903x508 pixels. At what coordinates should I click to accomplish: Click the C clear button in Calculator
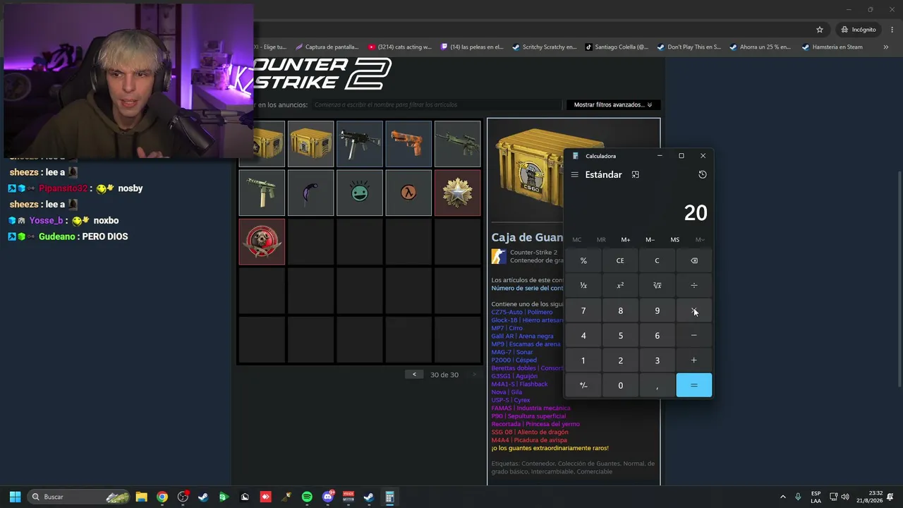[x=657, y=261]
